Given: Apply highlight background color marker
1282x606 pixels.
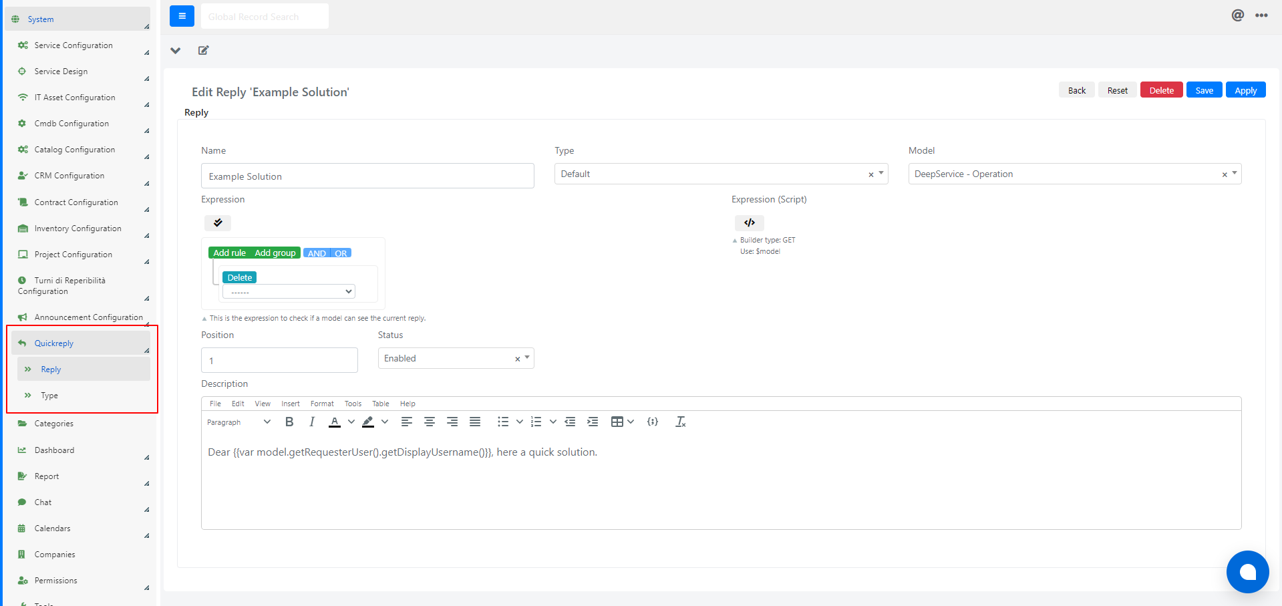Looking at the screenshot, I should click(368, 422).
